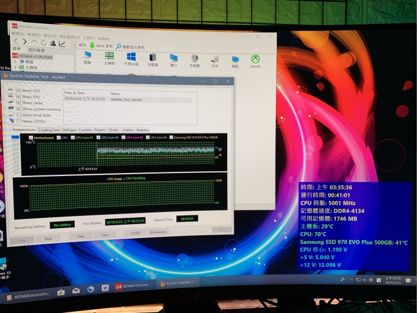Screen dimensions: 418x313
Task: Switch to 選單 sidebar tab
Action: (17, 49)
